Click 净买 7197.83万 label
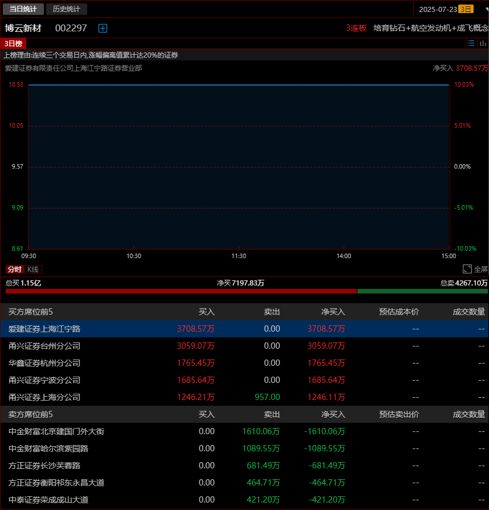 click(x=241, y=283)
